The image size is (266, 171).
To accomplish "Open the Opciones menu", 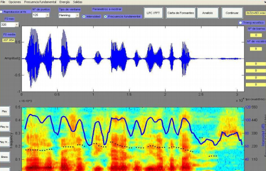I will [15, 2].
